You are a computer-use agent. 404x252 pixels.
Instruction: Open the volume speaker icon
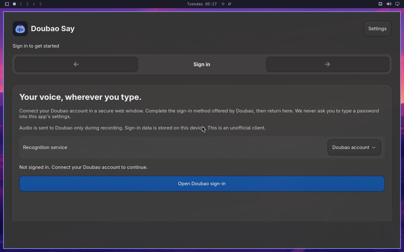coord(389,4)
